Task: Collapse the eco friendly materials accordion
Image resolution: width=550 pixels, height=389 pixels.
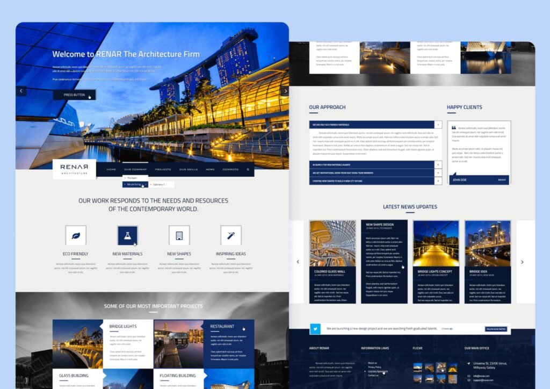Action: pyautogui.click(x=438, y=125)
